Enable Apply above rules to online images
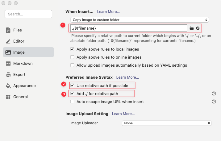This screenshot has width=221, height=141. click(72, 57)
